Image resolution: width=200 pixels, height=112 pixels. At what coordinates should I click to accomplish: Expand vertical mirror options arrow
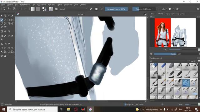point(173,9)
